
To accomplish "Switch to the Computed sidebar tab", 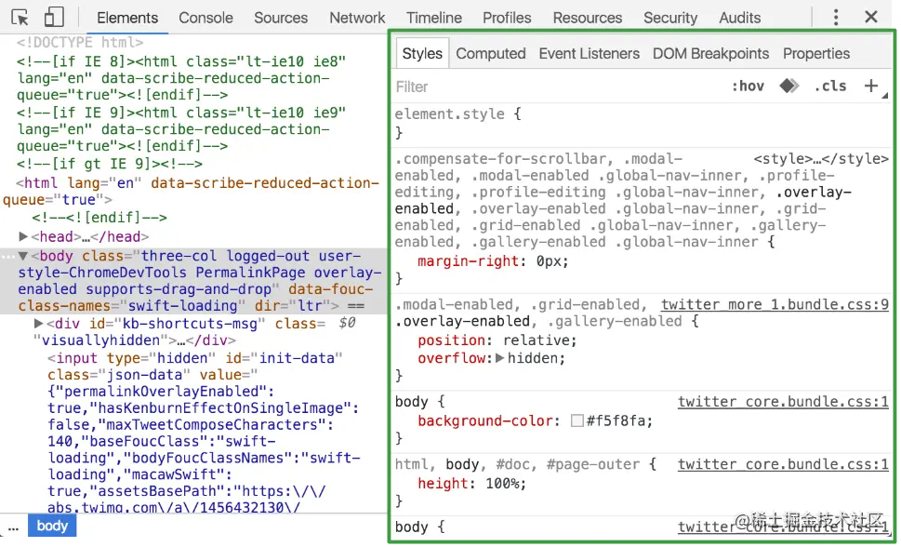I will 491,54.
